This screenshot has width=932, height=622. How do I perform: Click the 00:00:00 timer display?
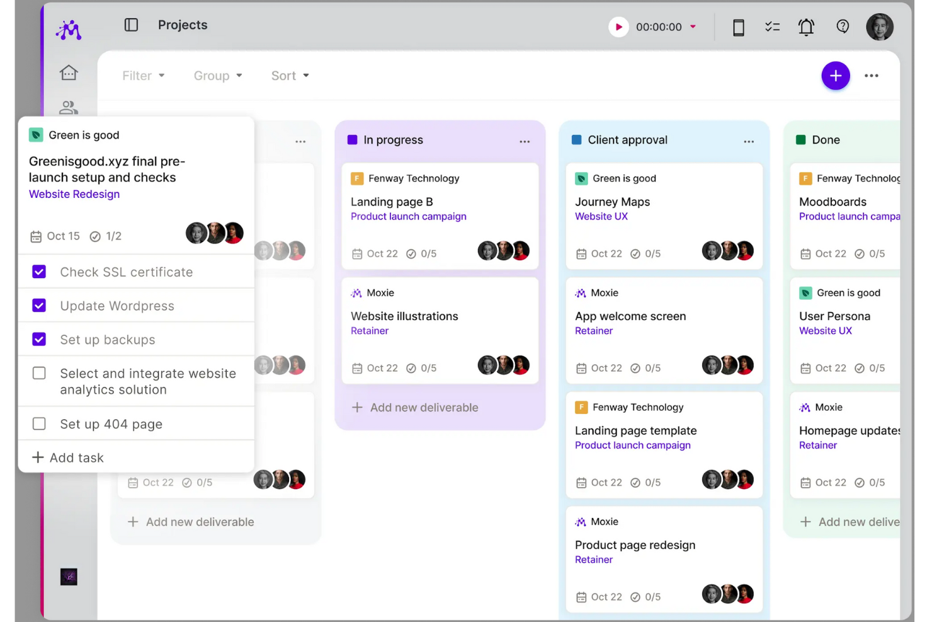(x=659, y=26)
